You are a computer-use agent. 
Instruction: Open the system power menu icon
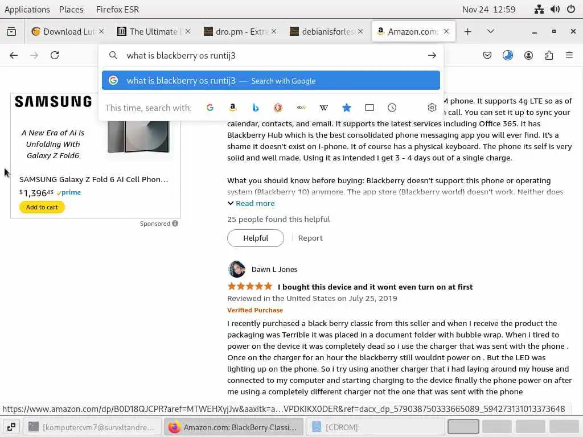tap(571, 9)
